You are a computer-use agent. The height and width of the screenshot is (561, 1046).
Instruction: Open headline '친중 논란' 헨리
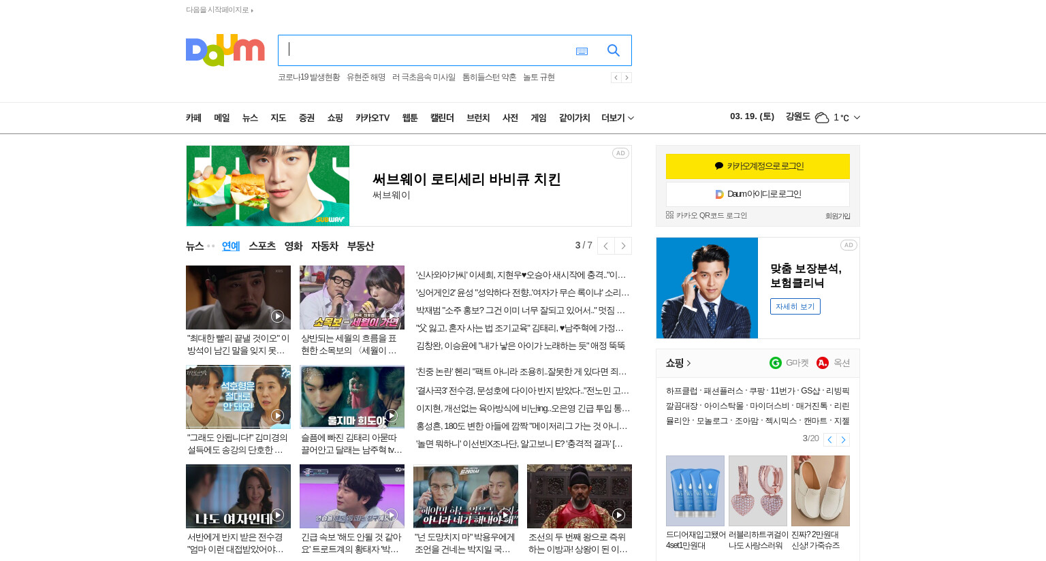tap(521, 372)
